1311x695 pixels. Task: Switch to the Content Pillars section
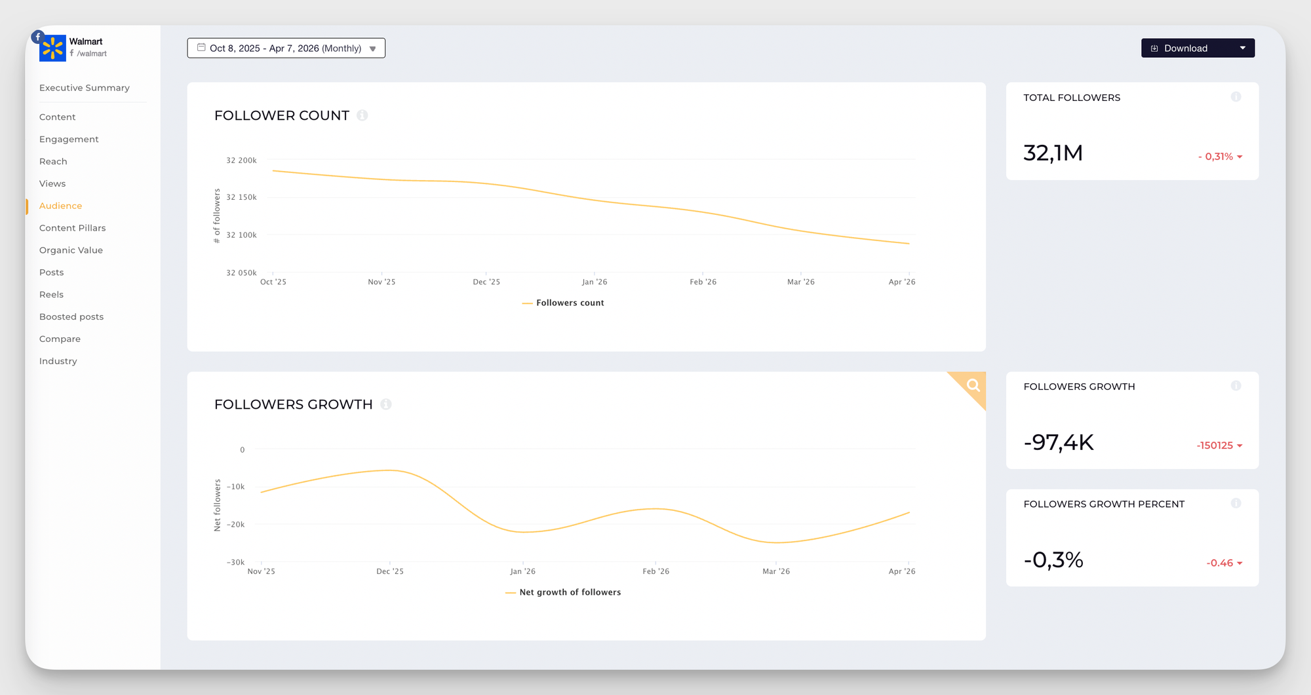pyautogui.click(x=72, y=227)
